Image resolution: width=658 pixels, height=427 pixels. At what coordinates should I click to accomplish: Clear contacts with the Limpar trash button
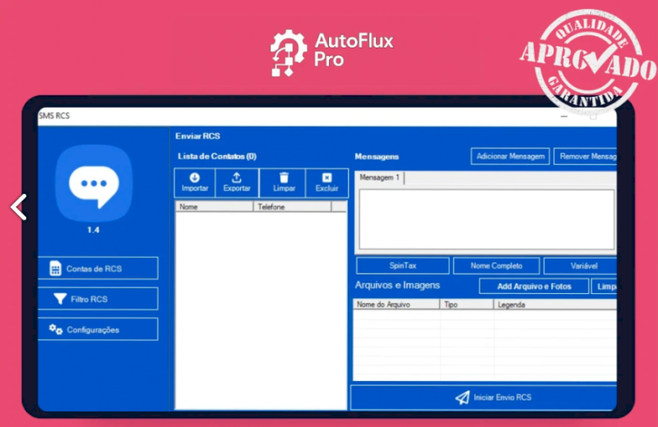284,182
